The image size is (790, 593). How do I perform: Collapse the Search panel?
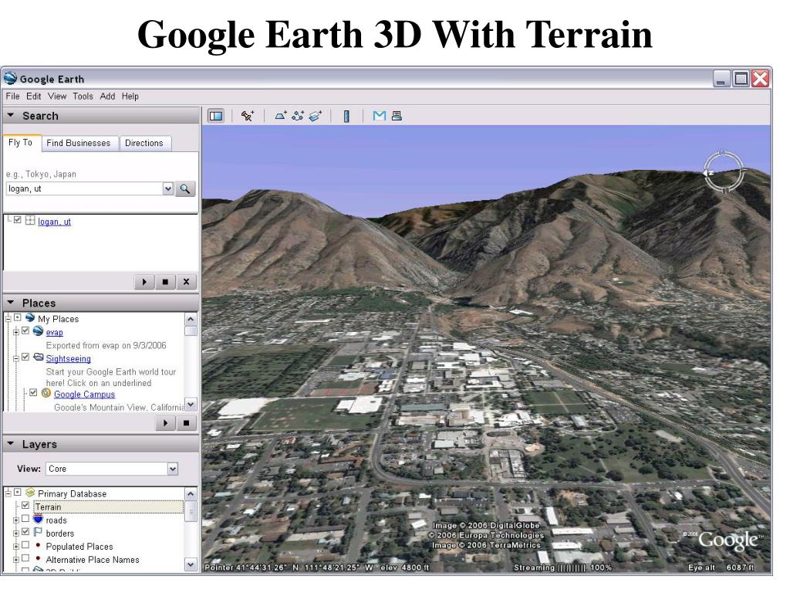pyautogui.click(x=11, y=116)
